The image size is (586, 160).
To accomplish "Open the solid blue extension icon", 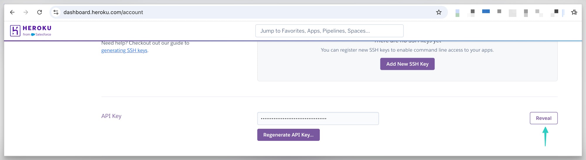I will coord(486,11).
